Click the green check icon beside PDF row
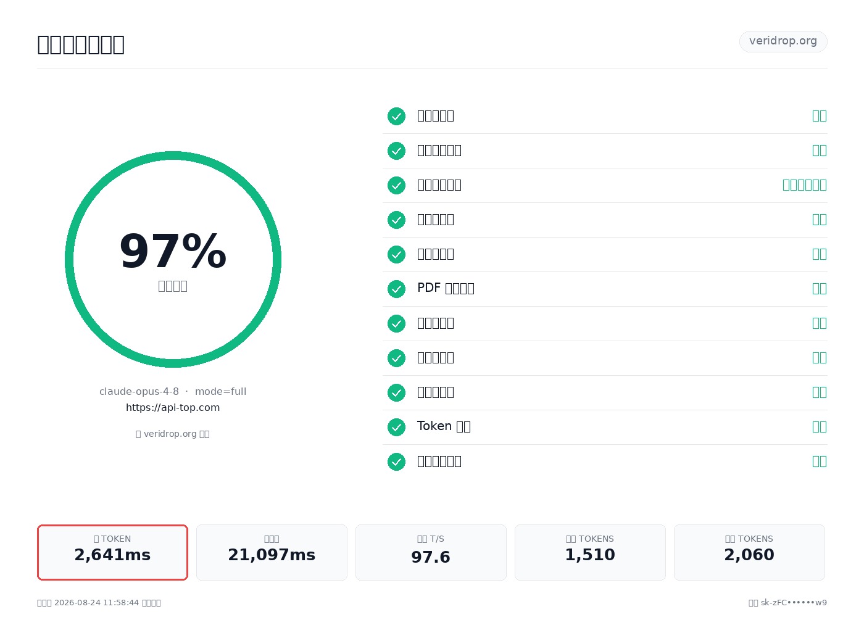Screen dimensions: 864x617 [x=396, y=289]
